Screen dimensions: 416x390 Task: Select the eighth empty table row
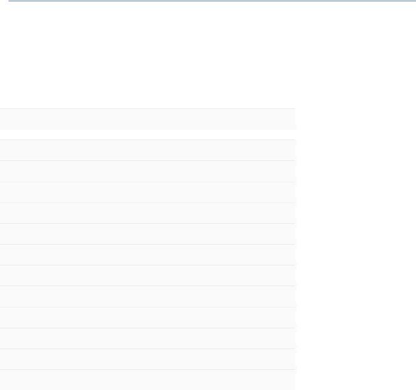pos(148,297)
